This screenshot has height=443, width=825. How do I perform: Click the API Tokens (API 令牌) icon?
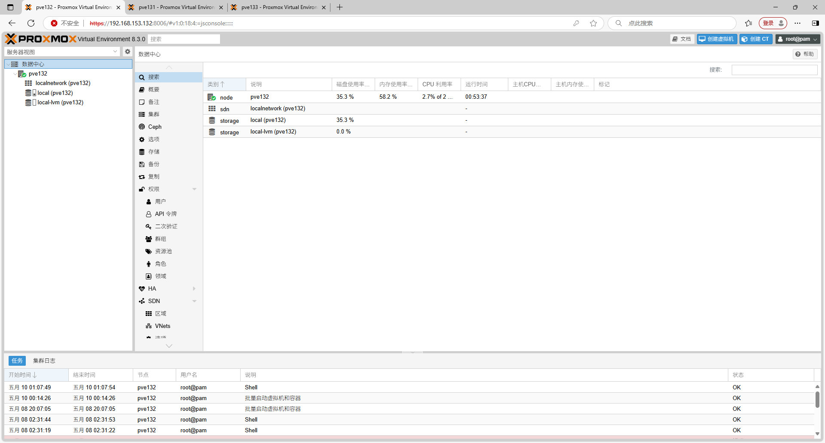pyautogui.click(x=149, y=214)
